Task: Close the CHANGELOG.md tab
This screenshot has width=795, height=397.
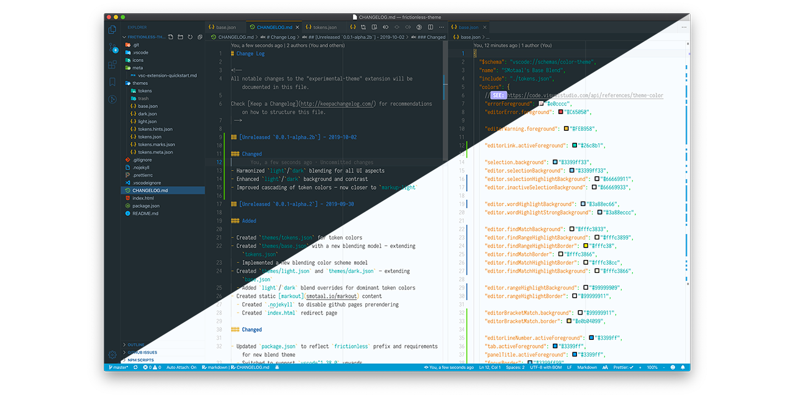Action: 297,27
